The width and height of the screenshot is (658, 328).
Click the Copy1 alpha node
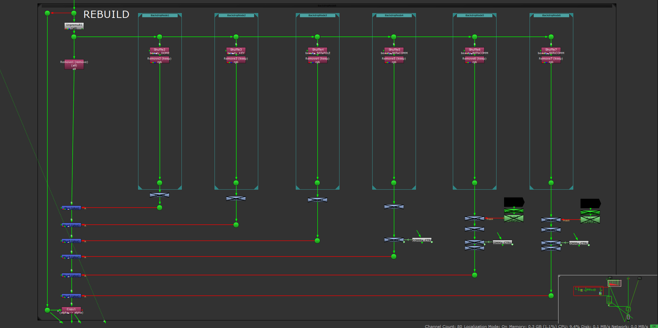71,310
